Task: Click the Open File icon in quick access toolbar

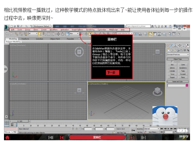Action: (15, 26)
